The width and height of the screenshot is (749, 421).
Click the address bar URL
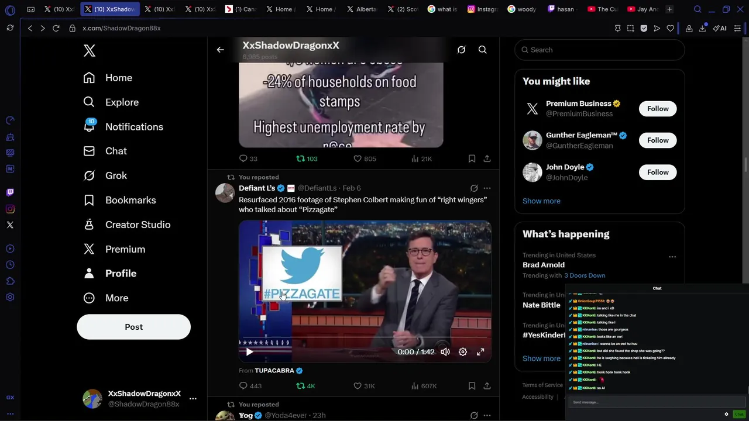121,28
